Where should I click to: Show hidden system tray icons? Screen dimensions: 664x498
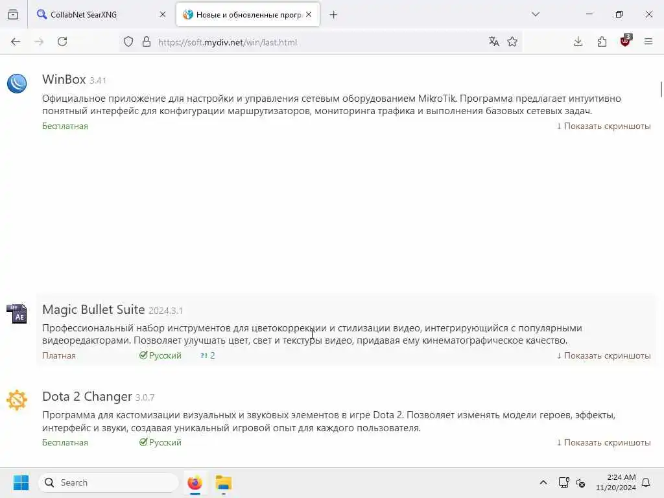click(543, 482)
